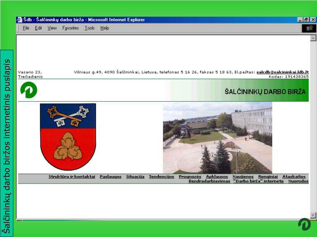Open the Naujienos link

(243, 177)
